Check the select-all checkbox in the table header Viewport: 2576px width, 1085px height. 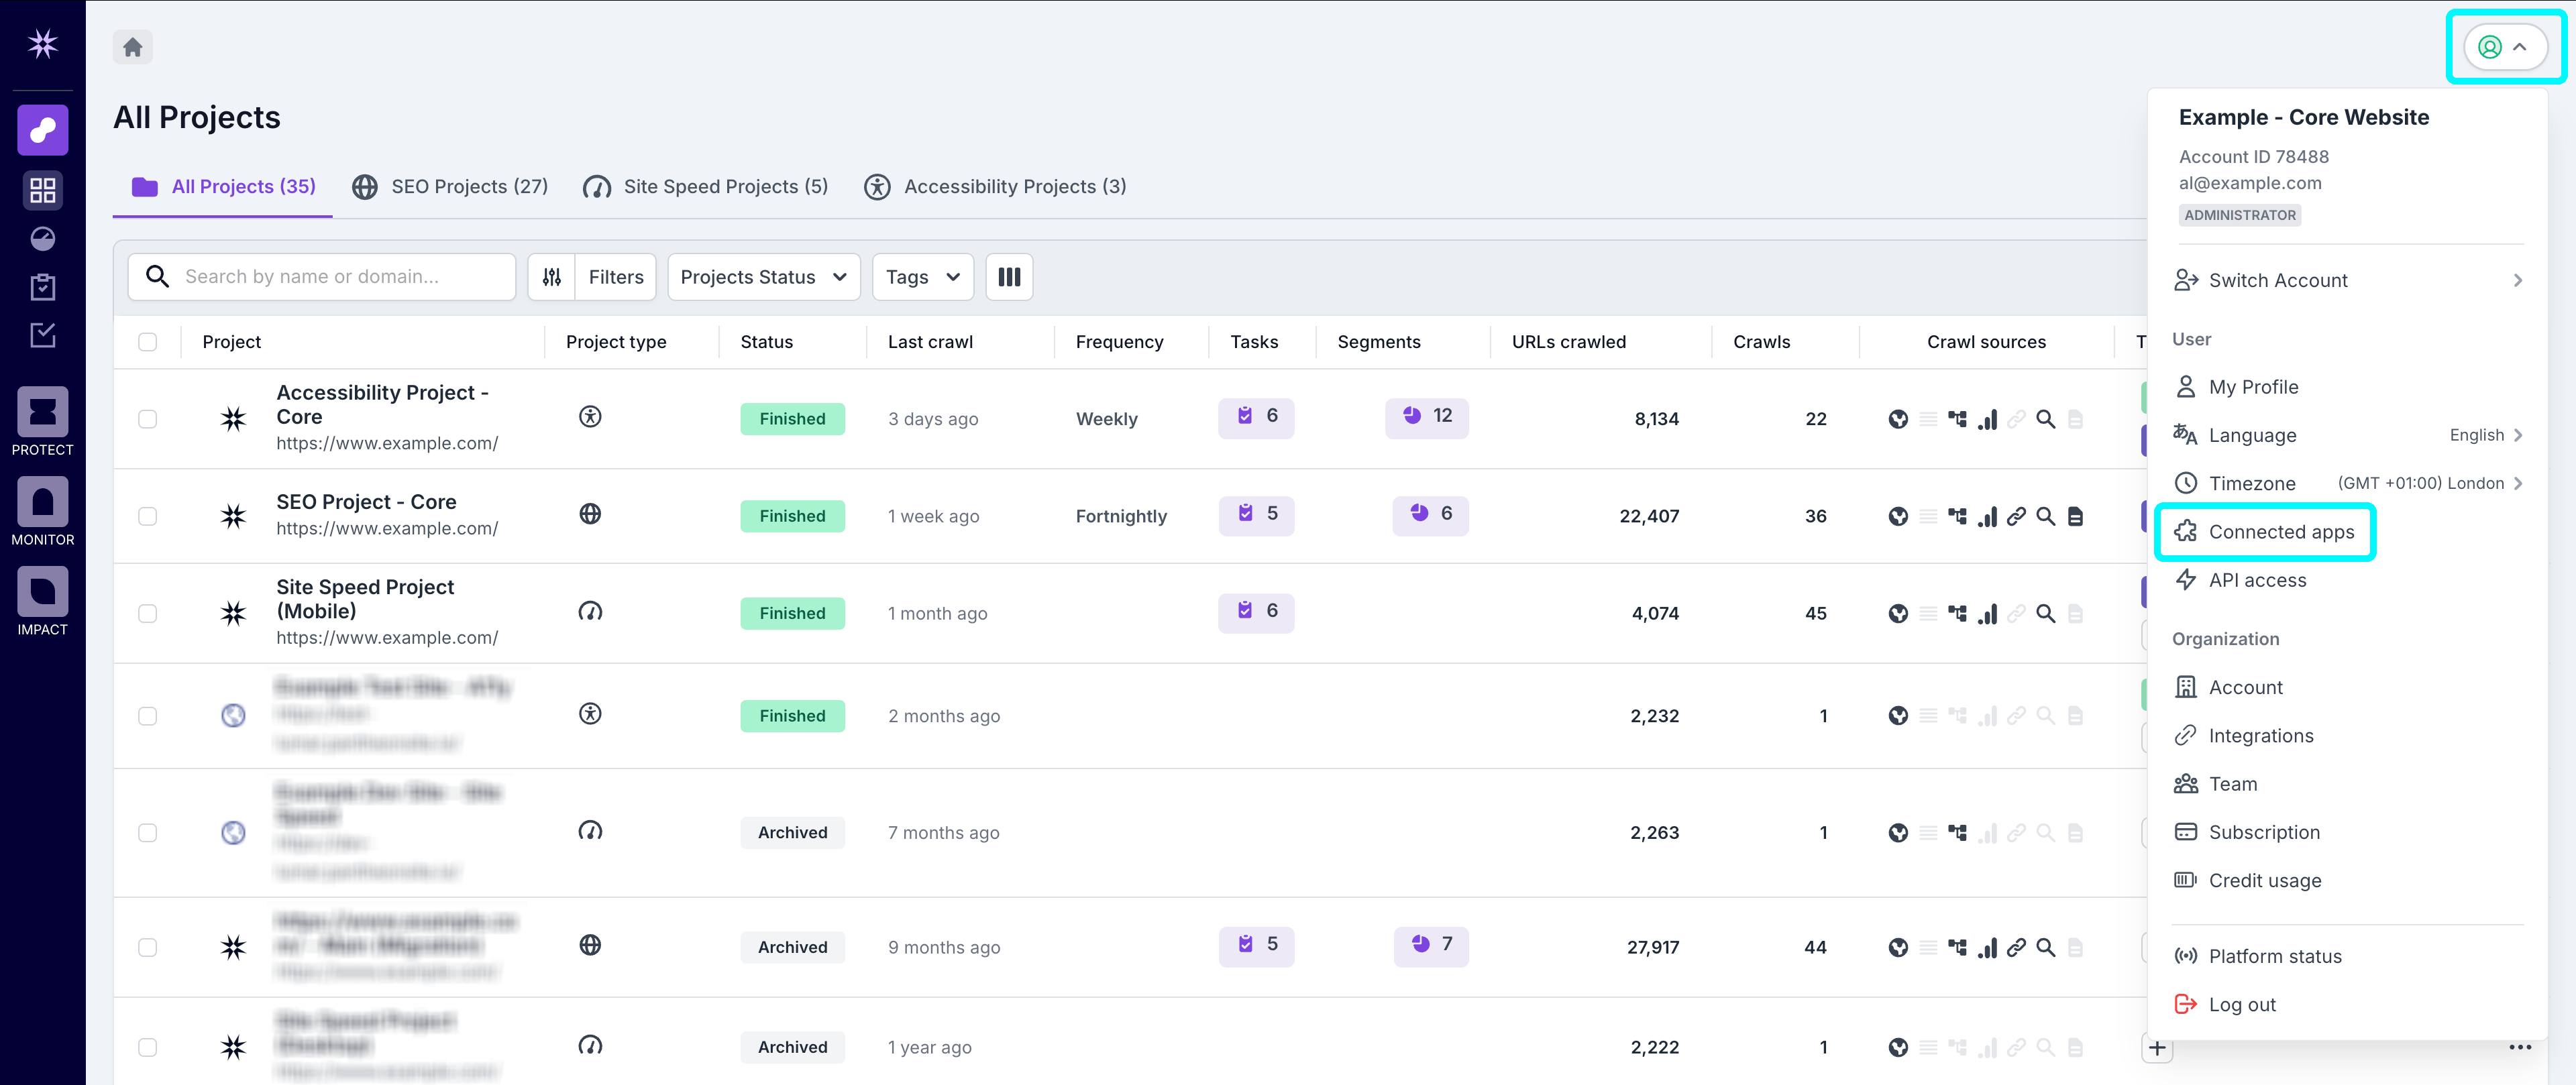point(147,341)
